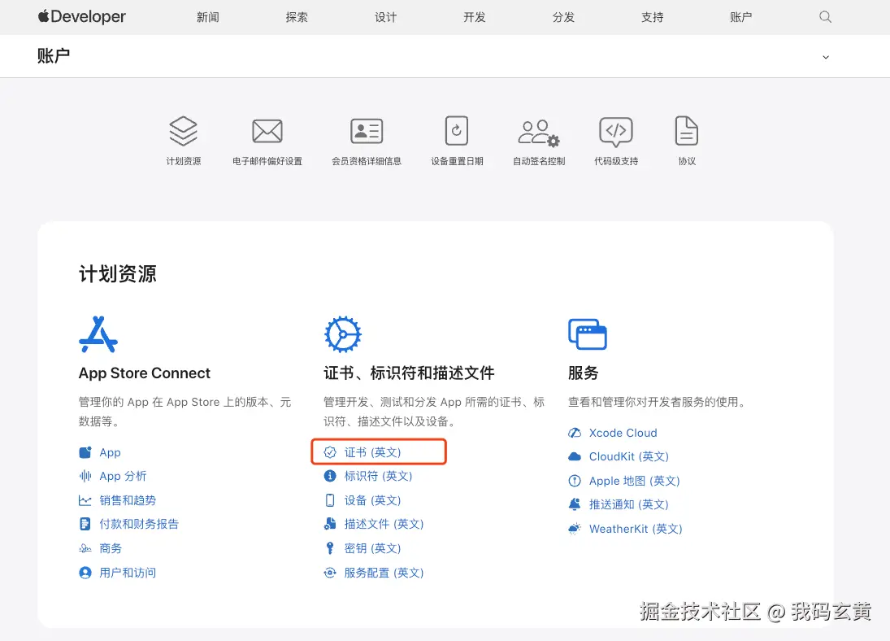Viewport: 890px width, 641px height.
Task: Click the 服务 windows icon
Action: coord(588,334)
